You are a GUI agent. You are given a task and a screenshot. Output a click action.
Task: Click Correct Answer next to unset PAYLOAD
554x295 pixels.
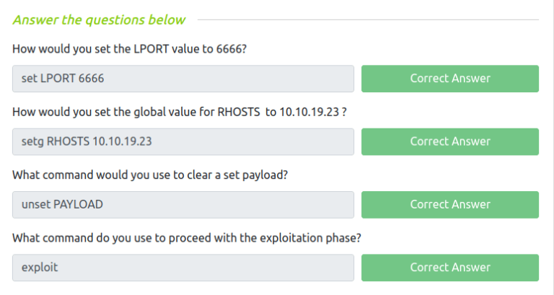pyautogui.click(x=449, y=205)
